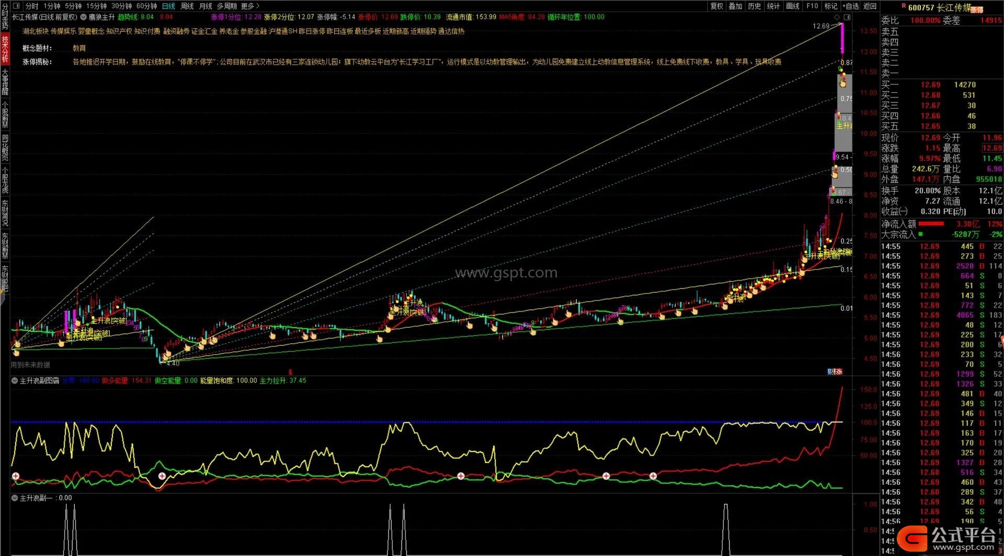Click the 换手 20.00% value
The height and width of the screenshot is (556, 1004).
[x=928, y=191]
